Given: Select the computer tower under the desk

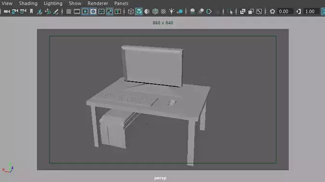Looking at the screenshot, I should [113, 130].
